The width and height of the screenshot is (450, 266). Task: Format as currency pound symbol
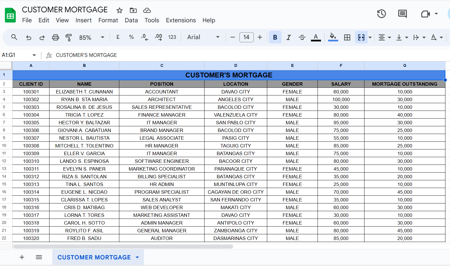click(x=118, y=37)
